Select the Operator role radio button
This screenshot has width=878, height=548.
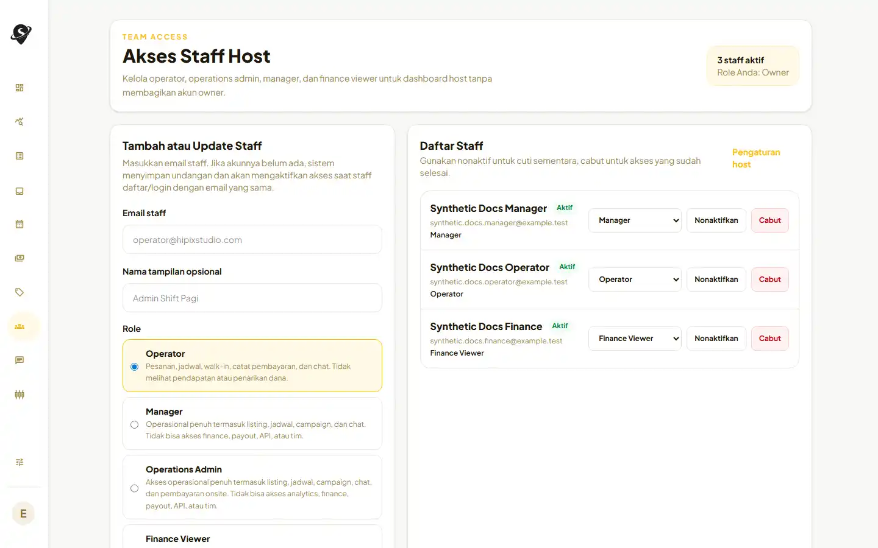134,367
